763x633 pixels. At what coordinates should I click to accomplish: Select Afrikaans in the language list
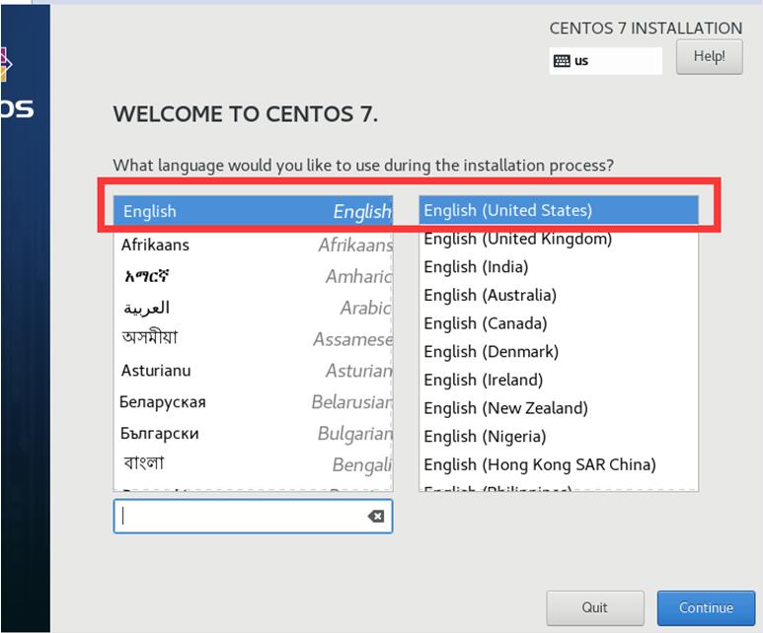[x=253, y=245]
